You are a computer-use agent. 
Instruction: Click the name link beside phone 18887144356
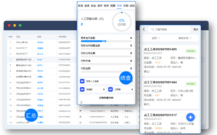(40, 105)
